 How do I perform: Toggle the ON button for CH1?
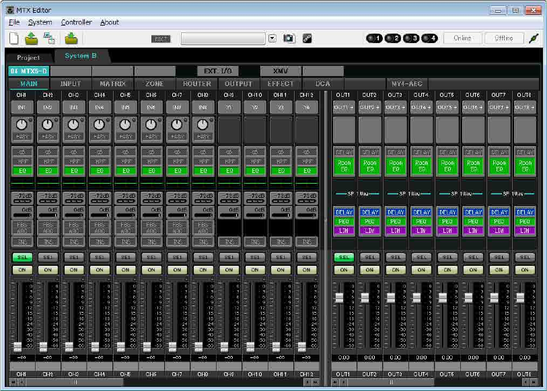click(22, 270)
